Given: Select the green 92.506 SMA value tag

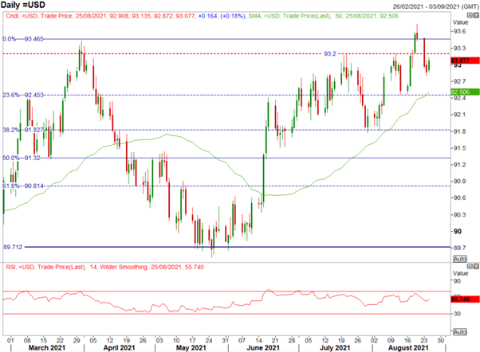Looking at the screenshot, I should [465, 92].
